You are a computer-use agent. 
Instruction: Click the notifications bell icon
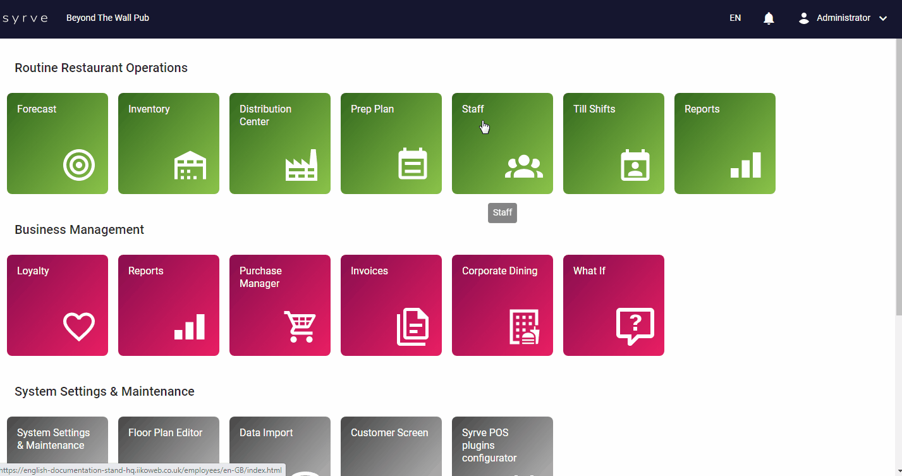tap(769, 18)
